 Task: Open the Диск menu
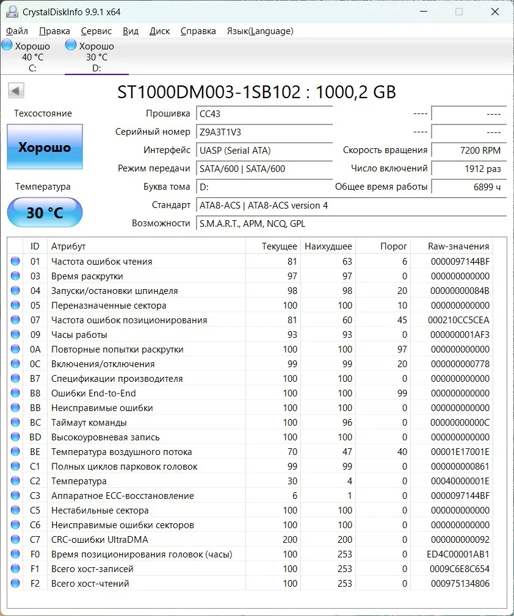(159, 31)
